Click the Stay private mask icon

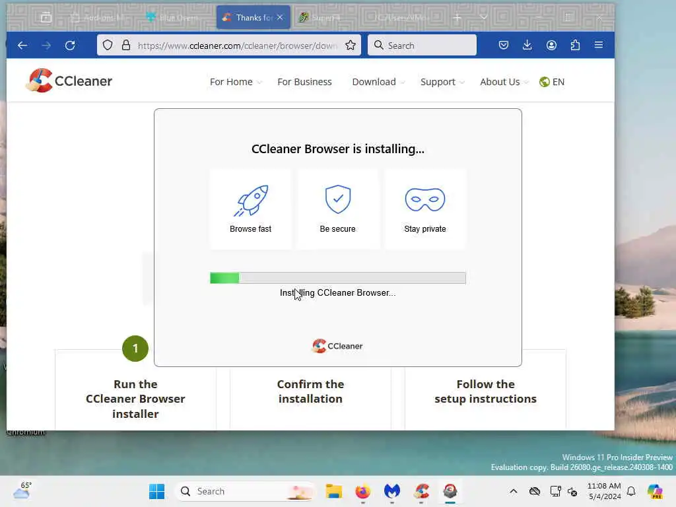pyautogui.click(x=425, y=199)
